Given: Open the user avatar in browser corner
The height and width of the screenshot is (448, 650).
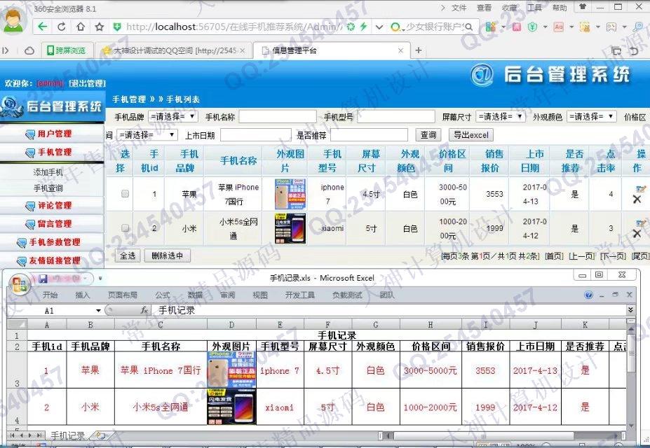Looking at the screenshot, I should point(13,20).
